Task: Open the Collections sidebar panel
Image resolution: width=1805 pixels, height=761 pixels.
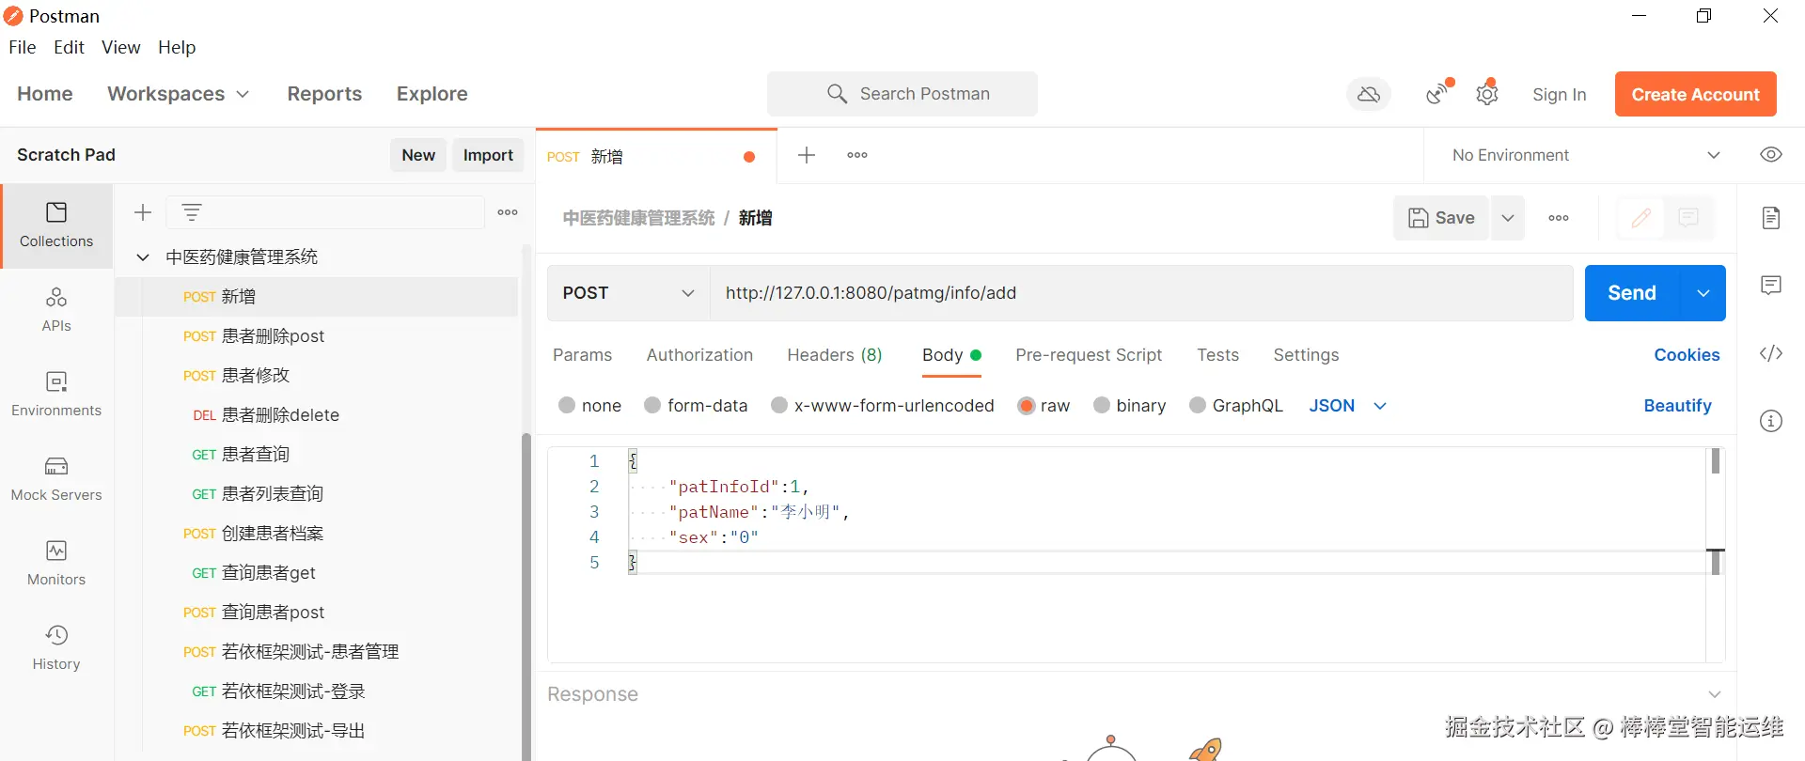Action: click(56, 225)
